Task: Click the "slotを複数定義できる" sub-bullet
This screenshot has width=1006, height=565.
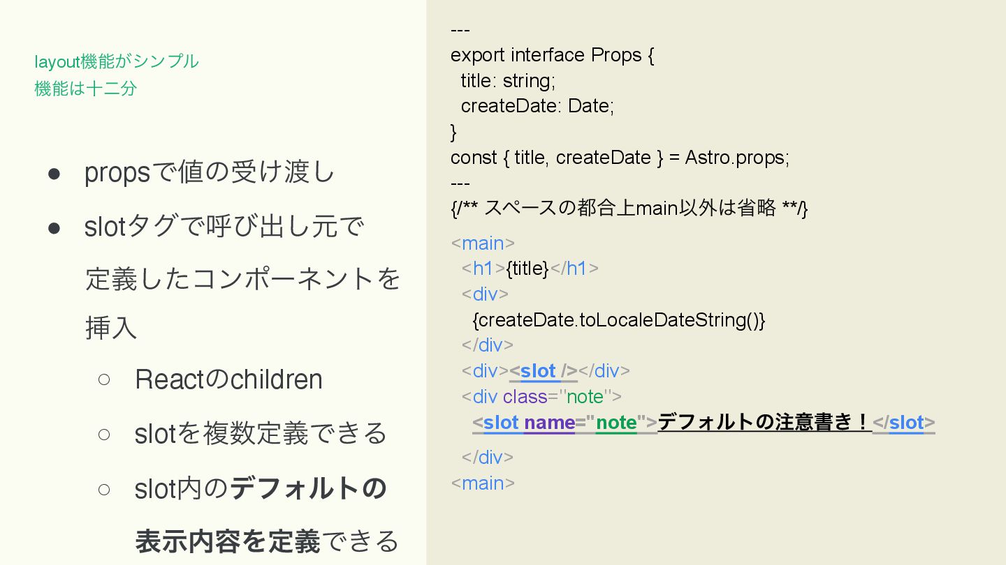Action: 261,433
